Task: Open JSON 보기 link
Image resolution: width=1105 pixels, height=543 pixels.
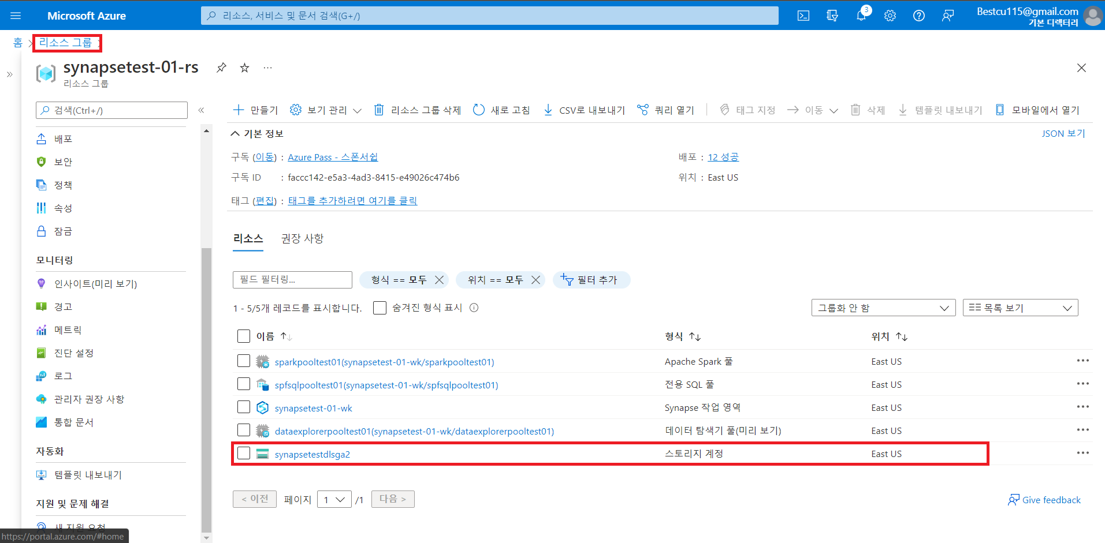Action: (x=1063, y=134)
